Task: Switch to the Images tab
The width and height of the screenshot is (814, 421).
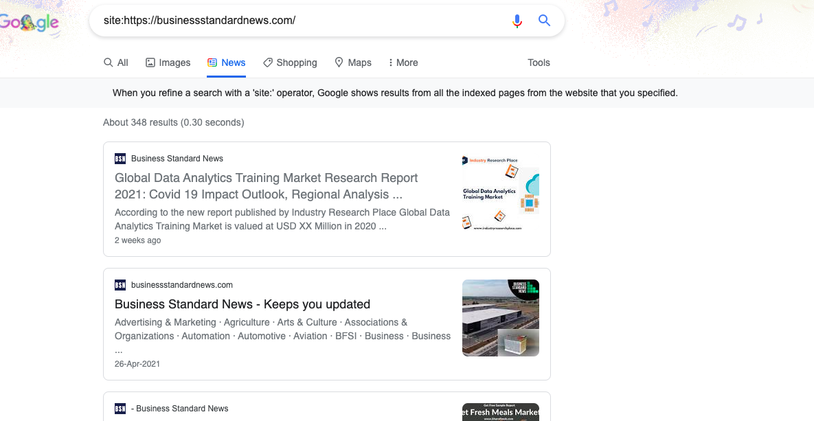Action: point(168,62)
